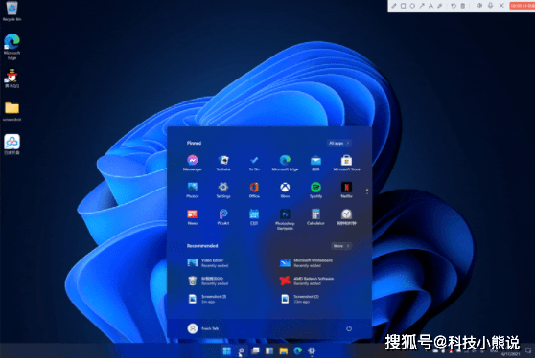
Task: Open recommended AMD Radeon Software
Action: [x=307, y=281]
